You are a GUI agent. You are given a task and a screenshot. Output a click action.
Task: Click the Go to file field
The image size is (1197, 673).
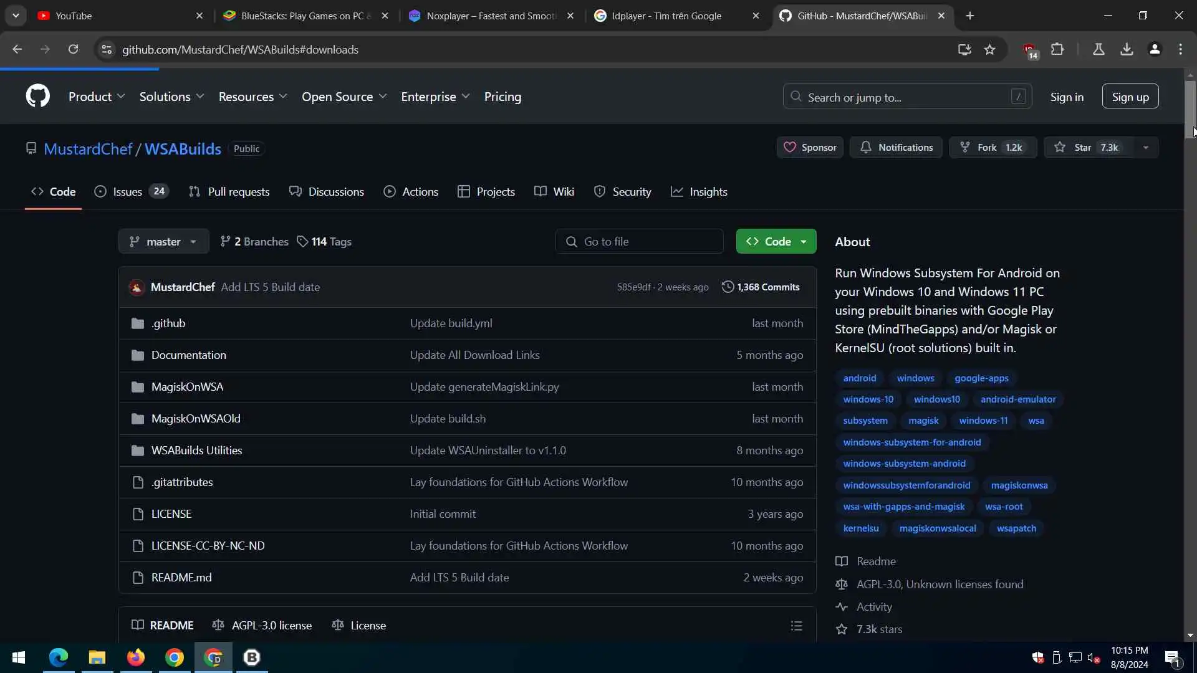tap(639, 242)
